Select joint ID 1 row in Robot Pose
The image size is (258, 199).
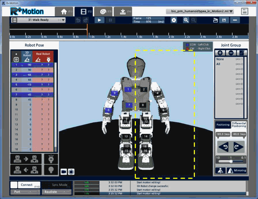point(33,65)
